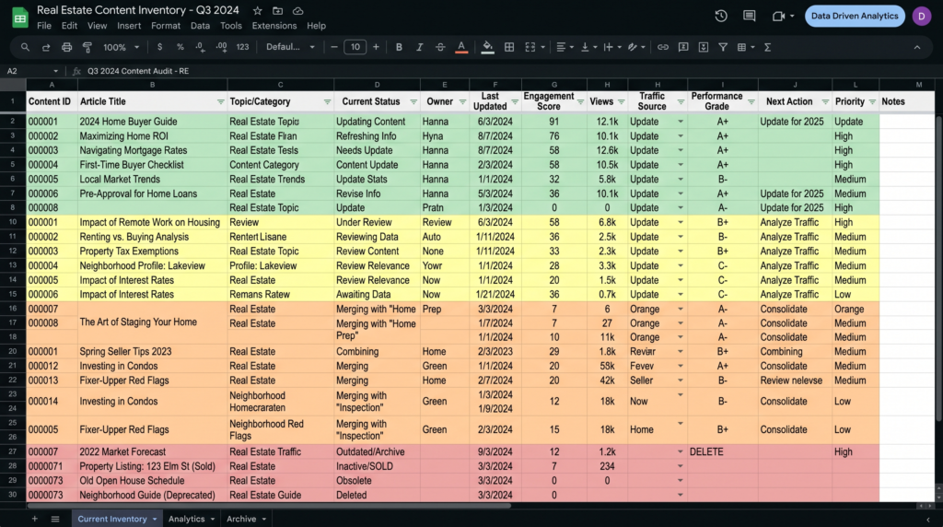This screenshot has width=943, height=527.
Task: Open the Name box dropdown
Action: (x=55, y=71)
